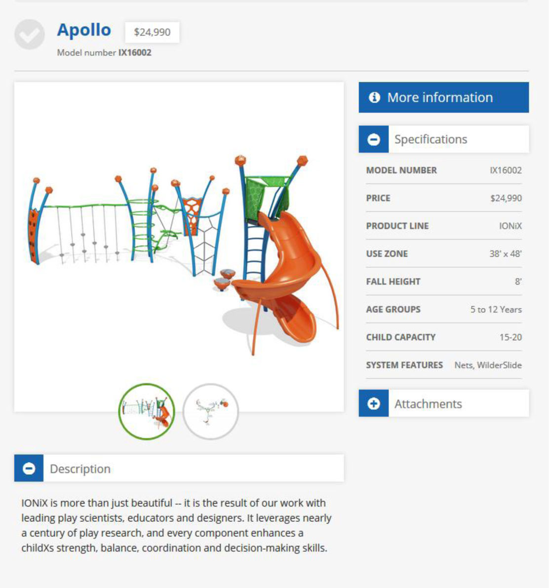The width and height of the screenshot is (549, 588).
Task: Click the main Apollo playground image
Action: click(x=179, y=247)
